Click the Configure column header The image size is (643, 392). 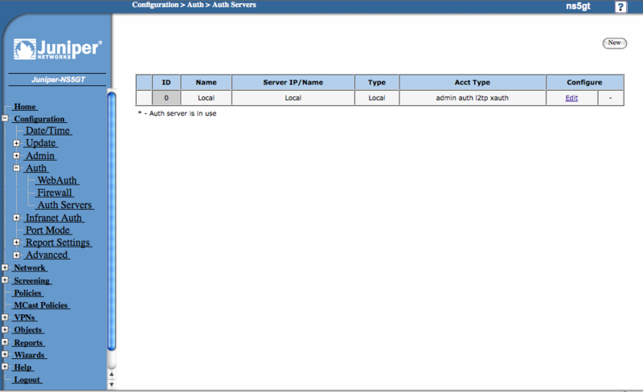(584, 83)
